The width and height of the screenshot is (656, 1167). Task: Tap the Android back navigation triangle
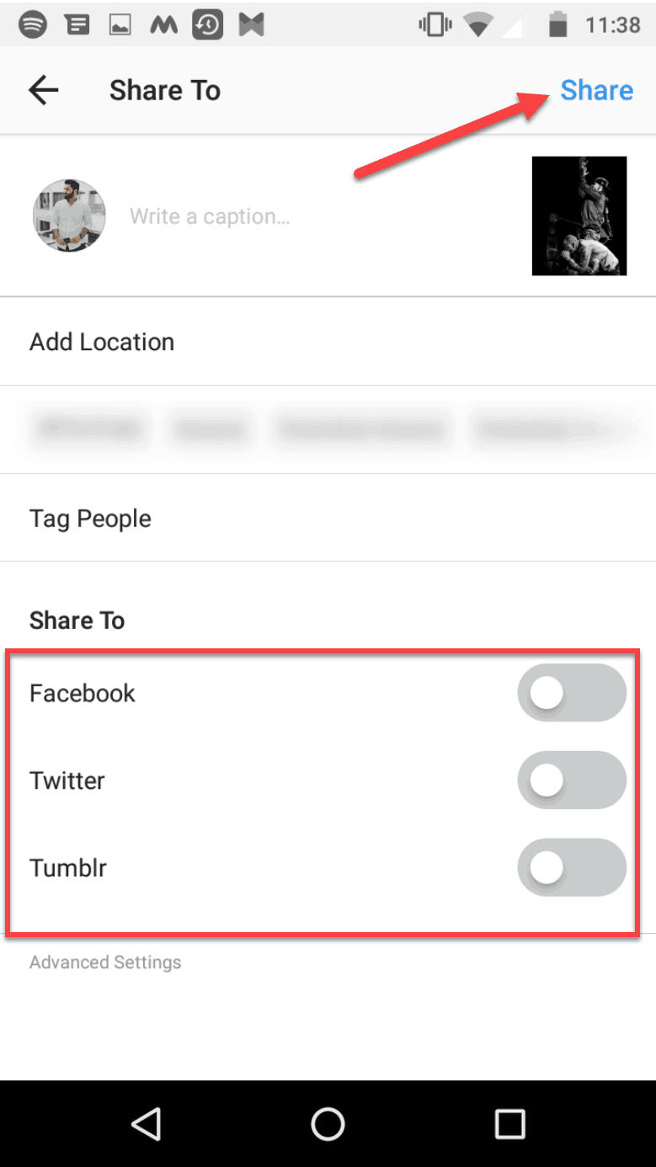147,1123
